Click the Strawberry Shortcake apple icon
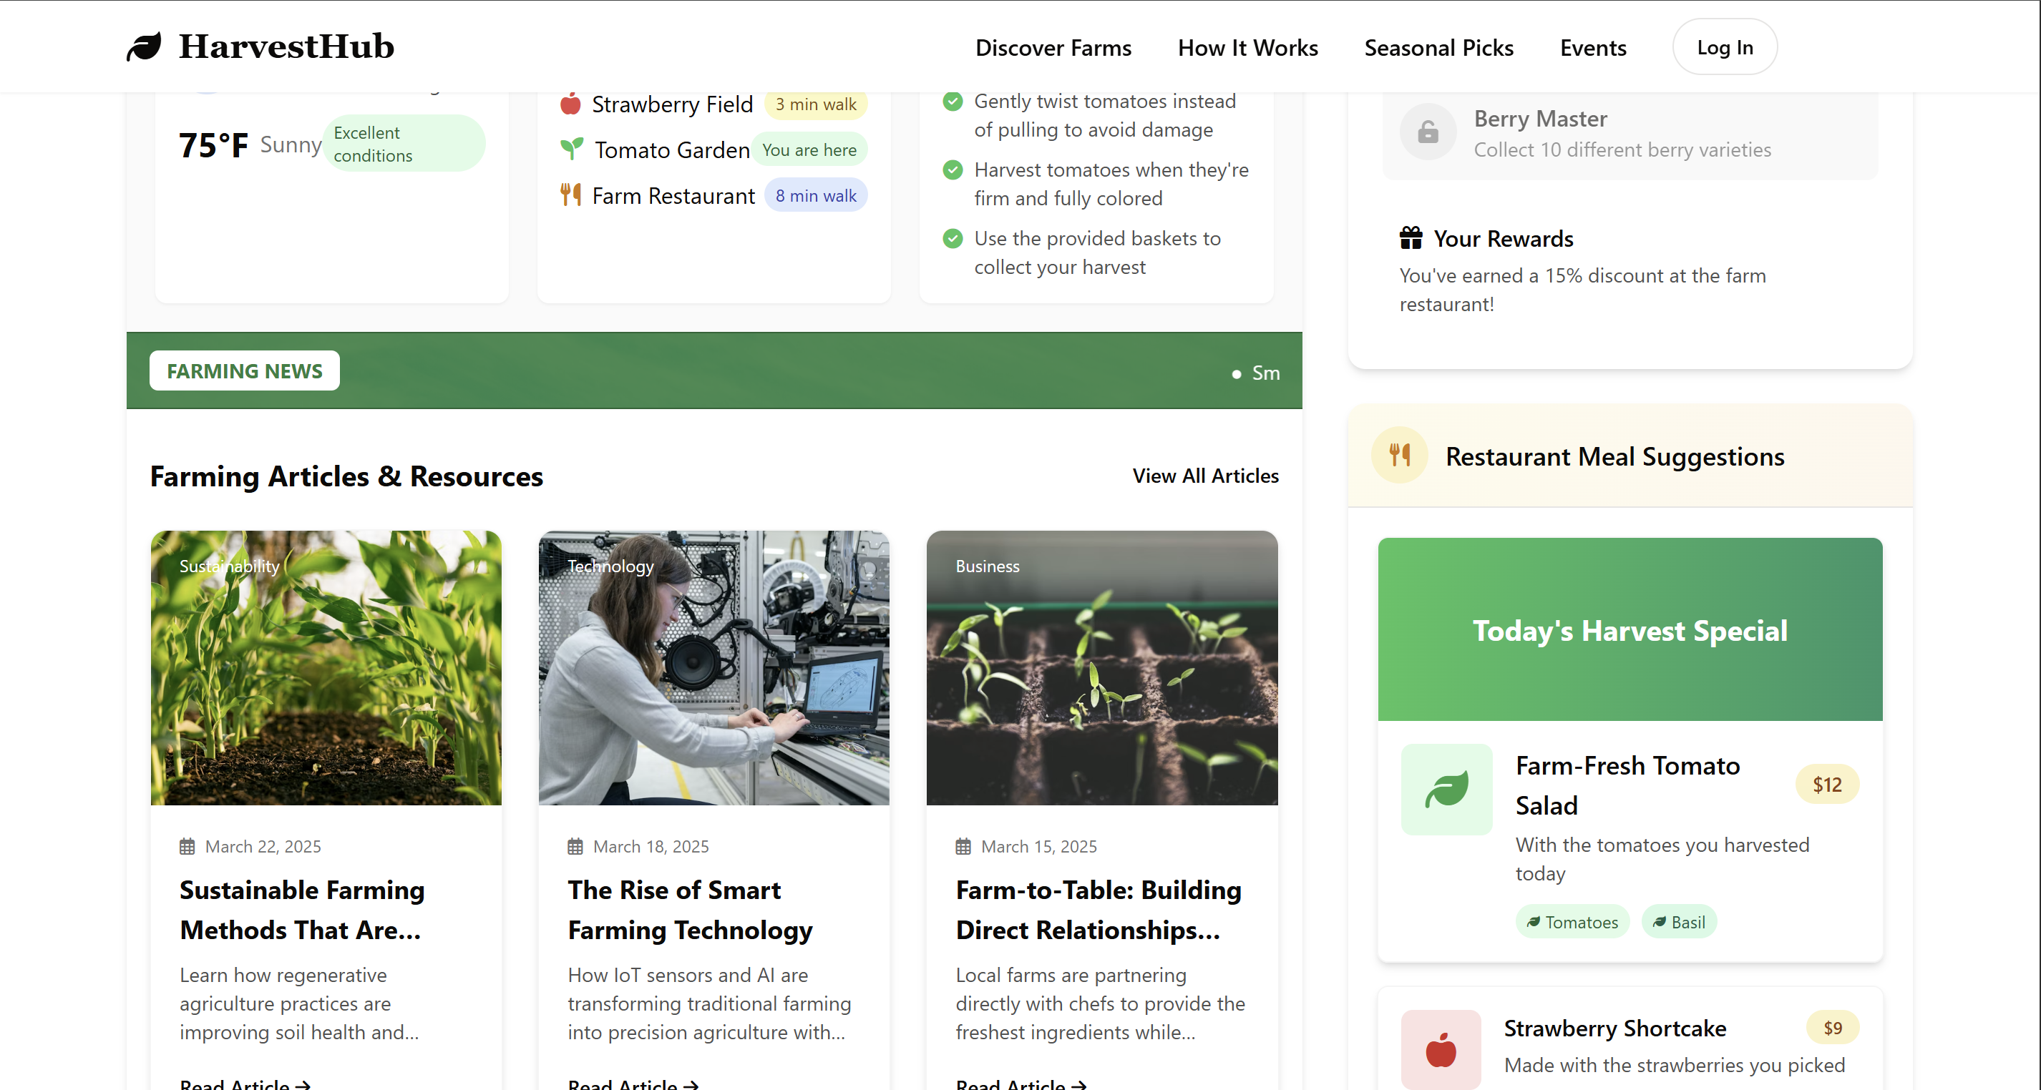This screenshot has height=1090, width=2041. pyautogui.click(x=1441, y=1051)
